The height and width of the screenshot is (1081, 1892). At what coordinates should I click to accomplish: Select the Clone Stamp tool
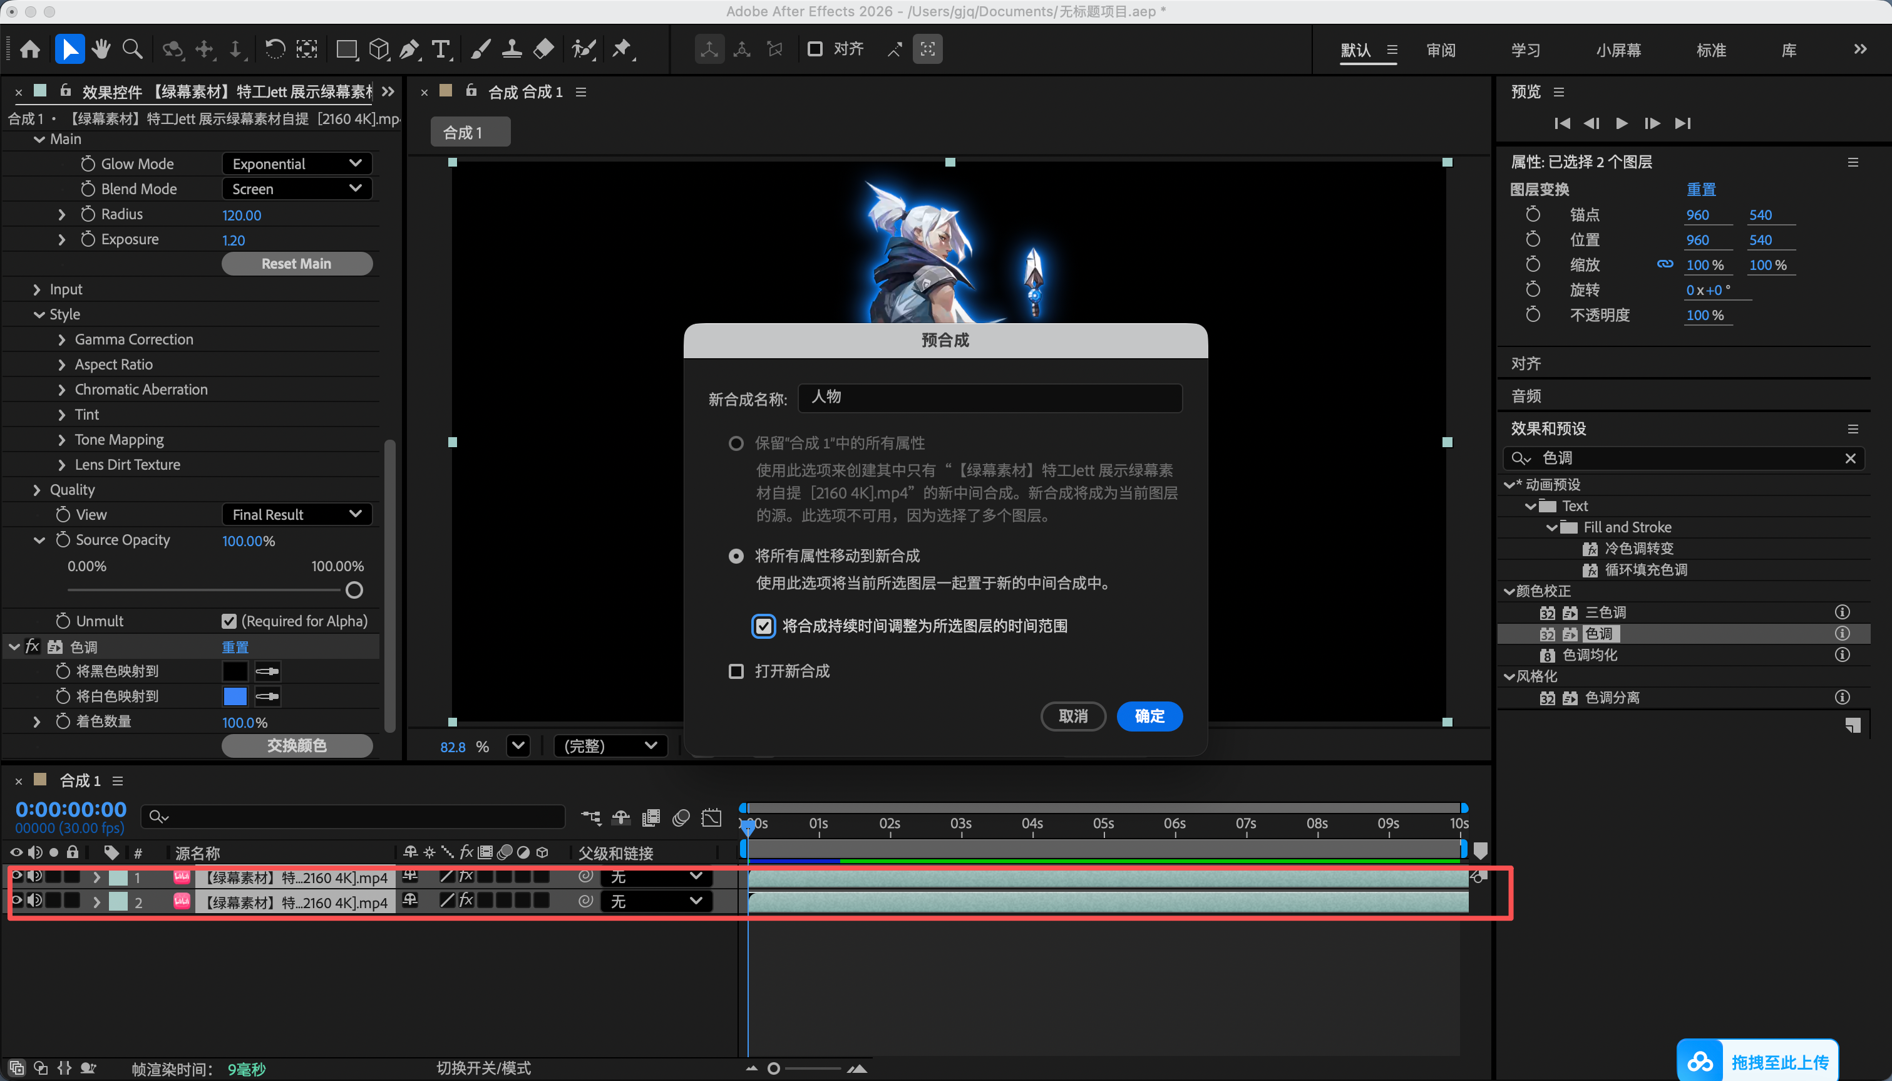pyautogui.click(x=512, y=49)
